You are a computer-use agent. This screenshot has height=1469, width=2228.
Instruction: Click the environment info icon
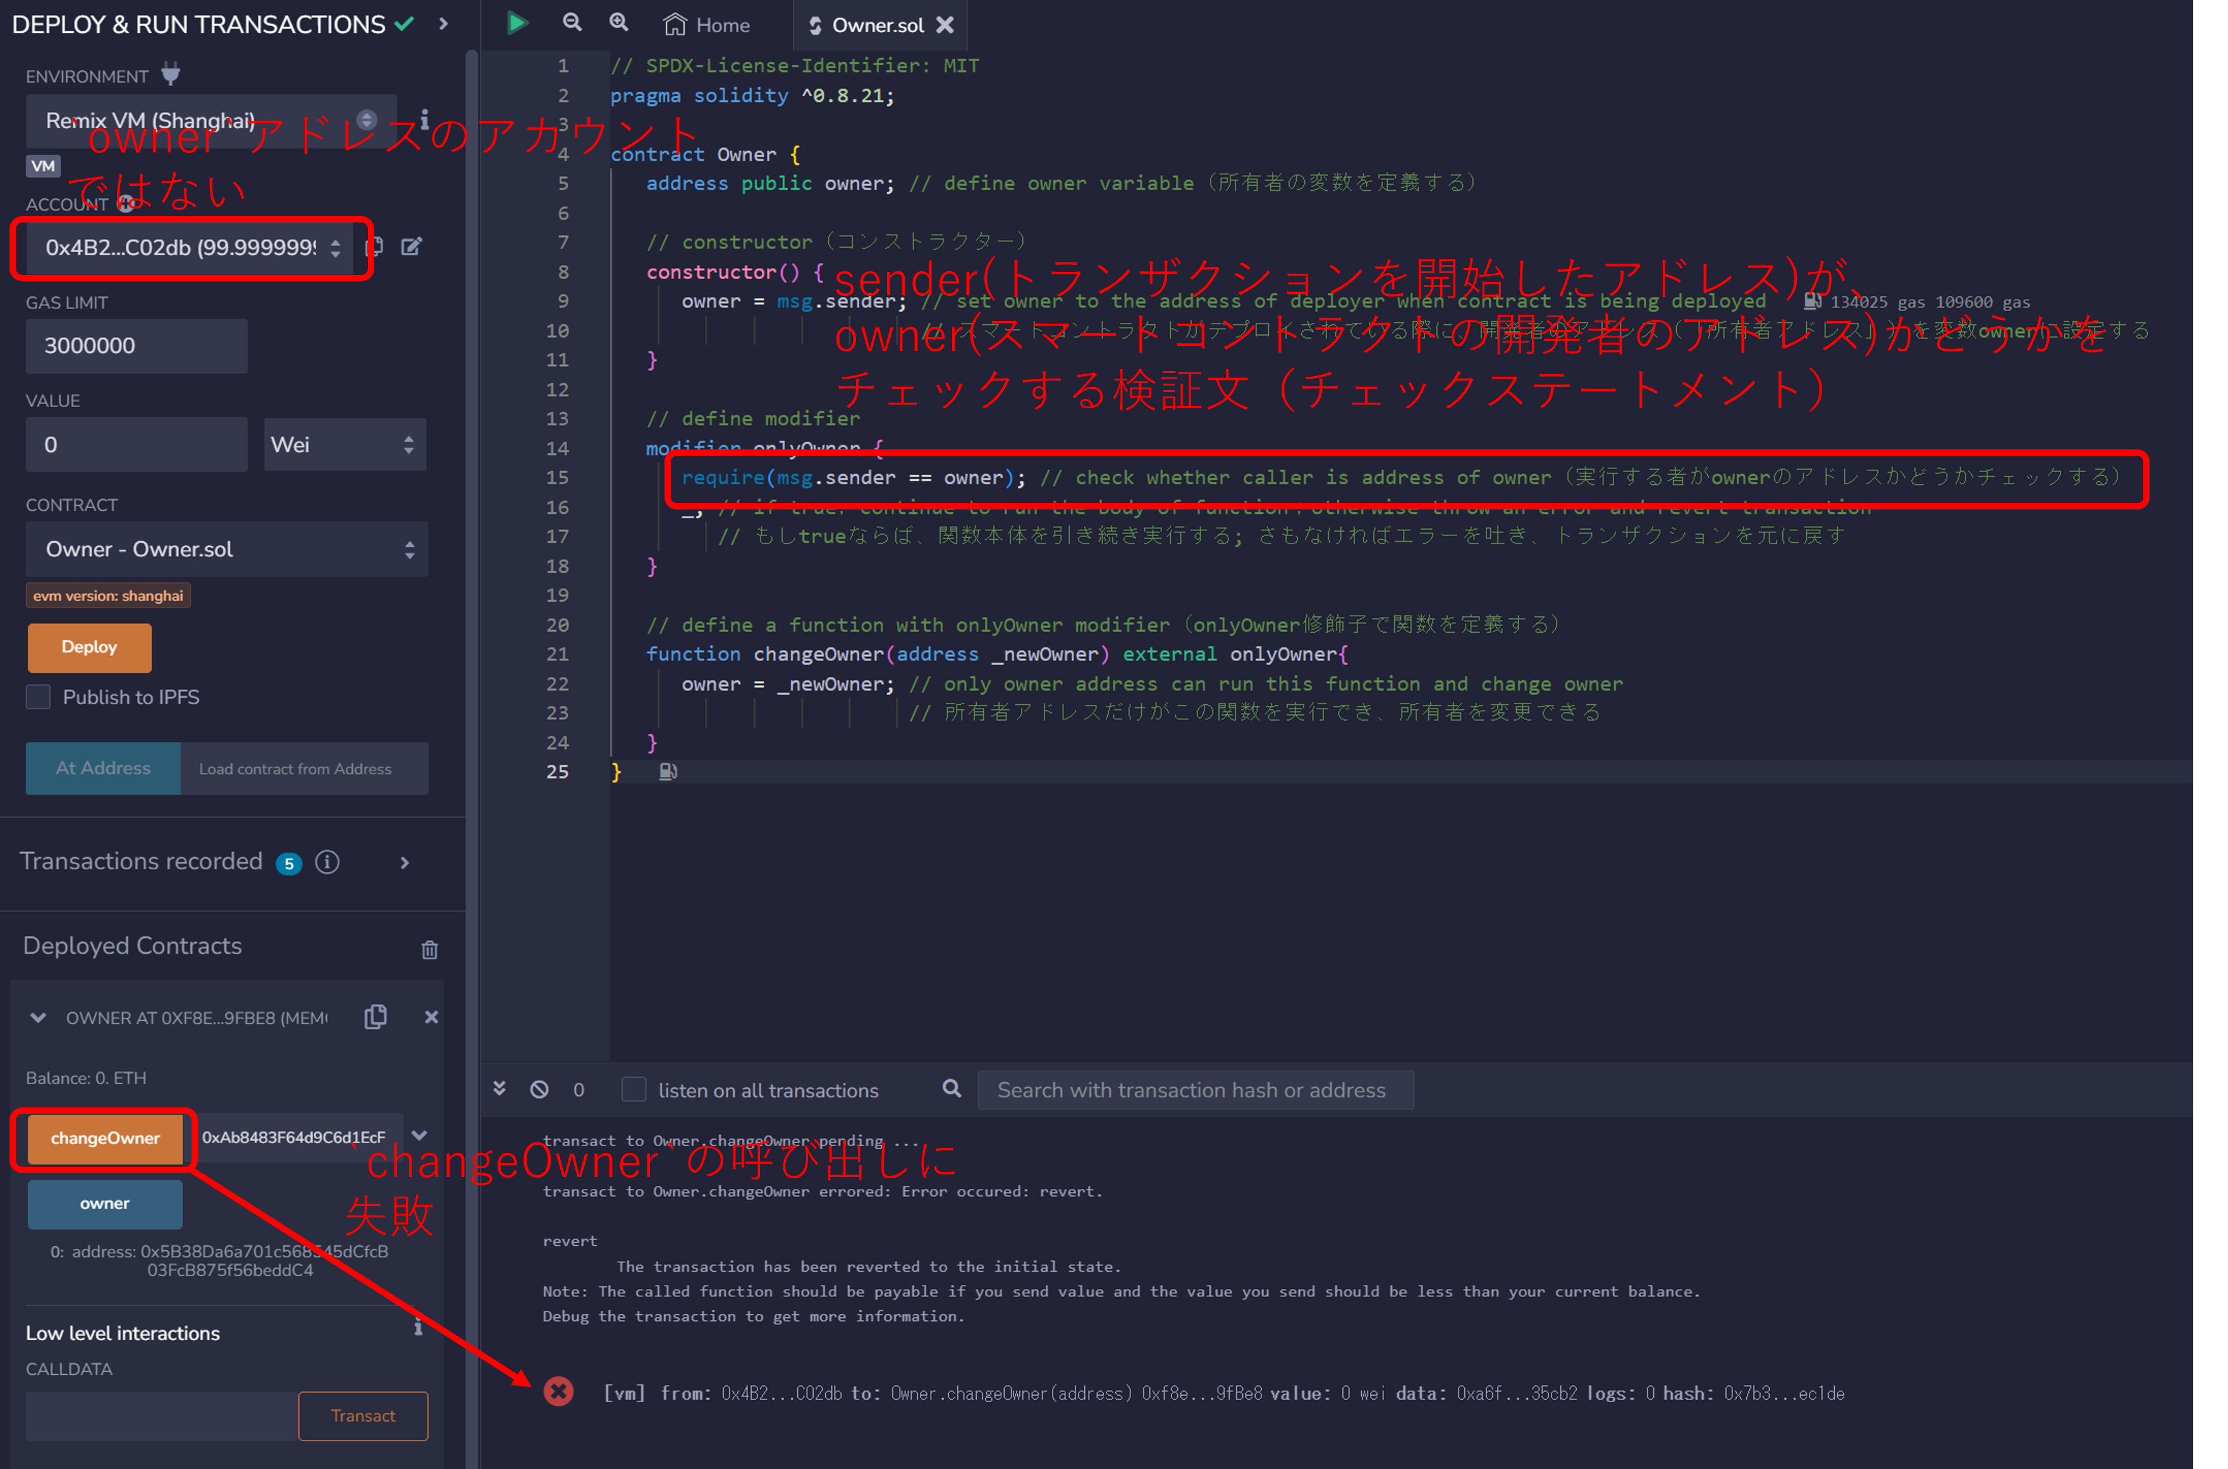point(424,120)
